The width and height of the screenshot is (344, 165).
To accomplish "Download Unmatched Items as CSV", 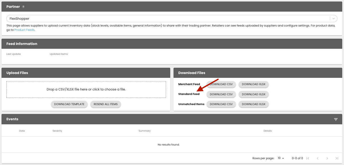I will click(x=221, y=104).
